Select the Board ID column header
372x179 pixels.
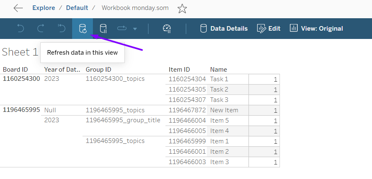pyautogui.click(x=15, y=70)
